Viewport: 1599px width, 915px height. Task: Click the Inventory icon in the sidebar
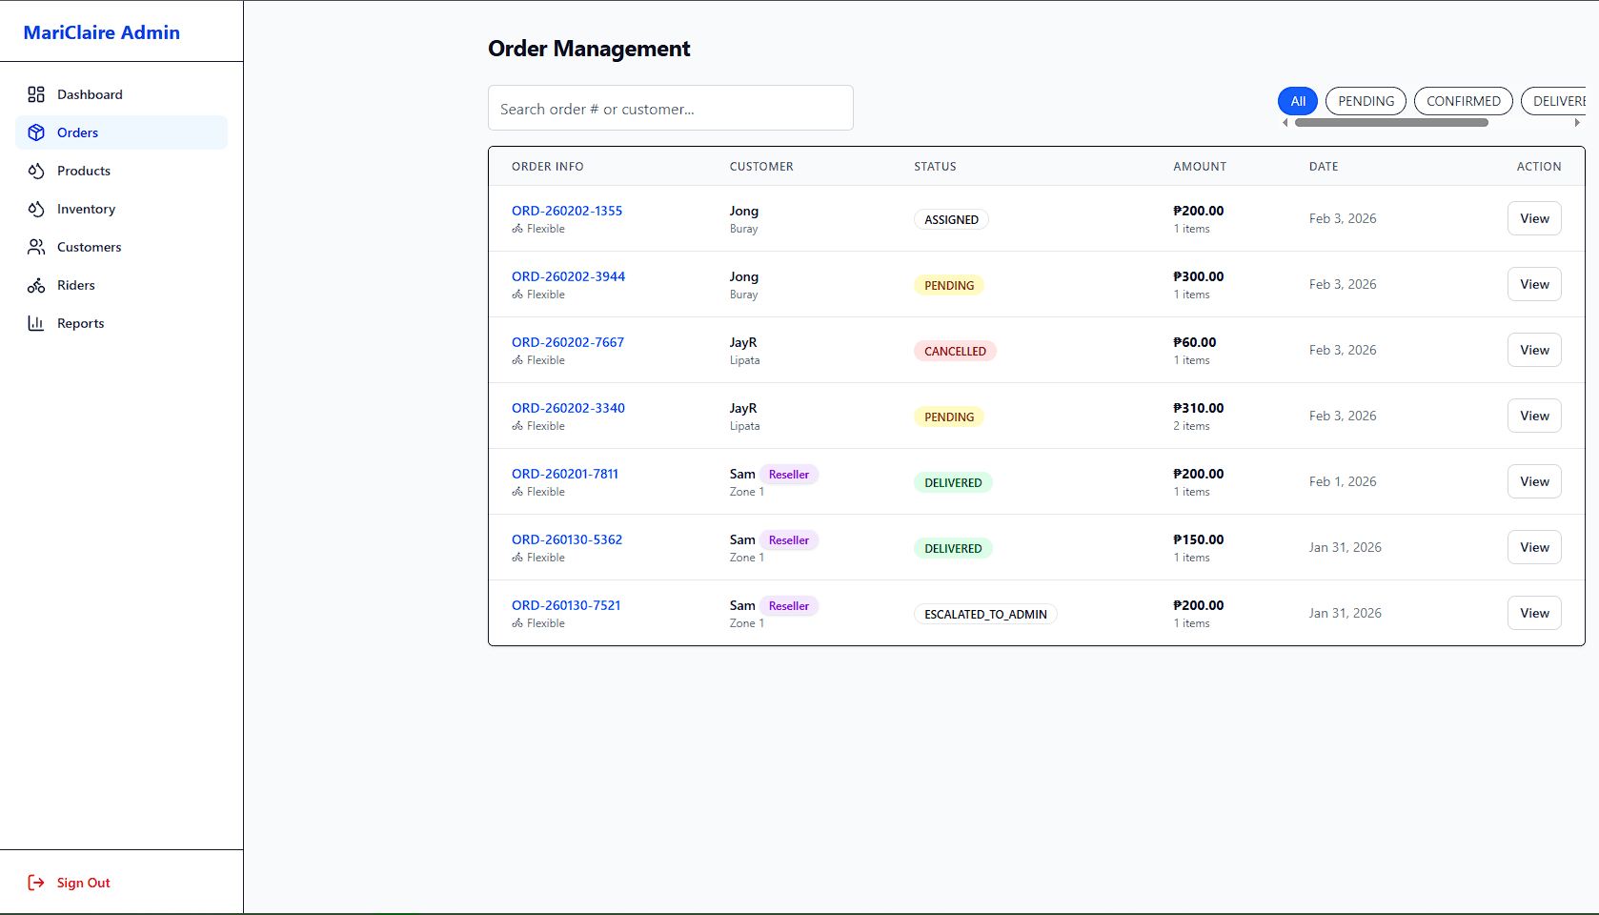[x=36, y=209]
